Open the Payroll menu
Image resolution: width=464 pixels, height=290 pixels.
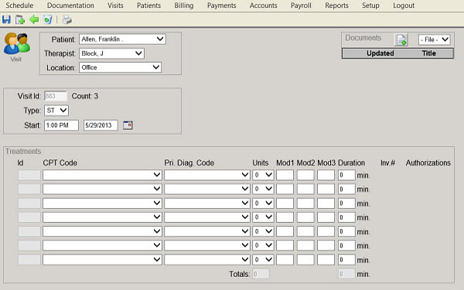tap(301, 5)
